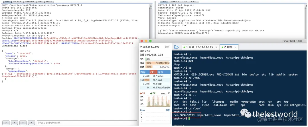Viewport: 308px width, 127px height.
Task: Click the X-Siesta-FaultId response header
Action: tap(198, 23)
